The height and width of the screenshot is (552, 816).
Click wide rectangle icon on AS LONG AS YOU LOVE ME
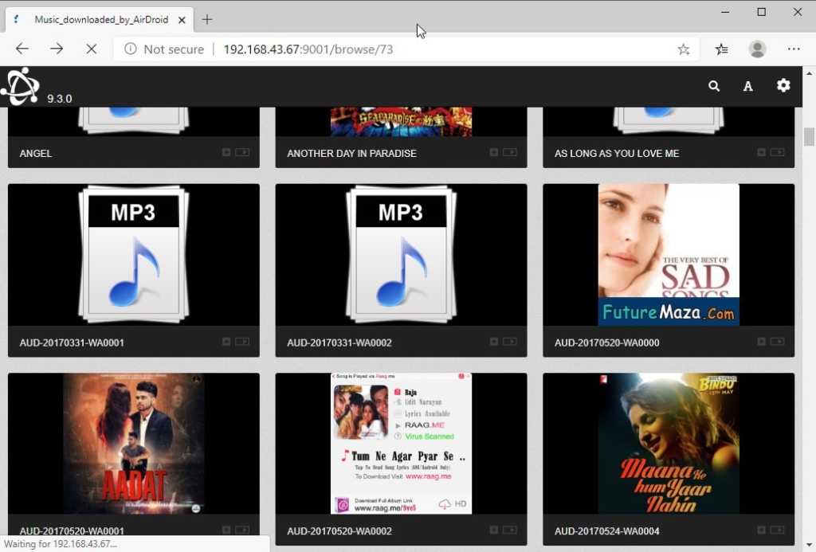(x=778, y=152)
